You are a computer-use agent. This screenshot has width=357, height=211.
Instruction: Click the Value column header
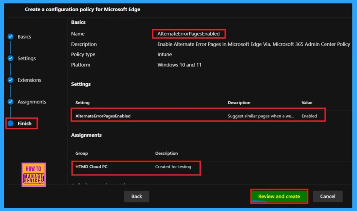(307, 103)
